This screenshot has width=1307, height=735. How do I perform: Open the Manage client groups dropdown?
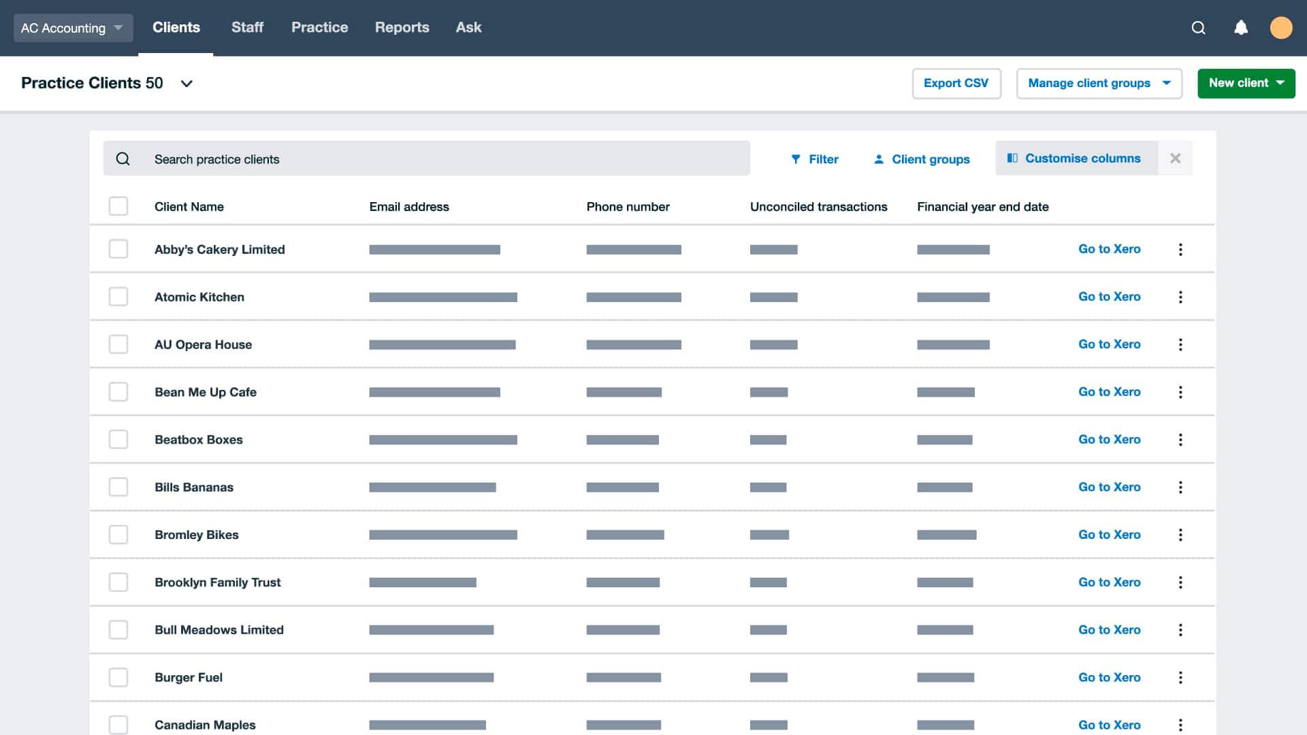pyautogui.click(x=1099, y=83)
